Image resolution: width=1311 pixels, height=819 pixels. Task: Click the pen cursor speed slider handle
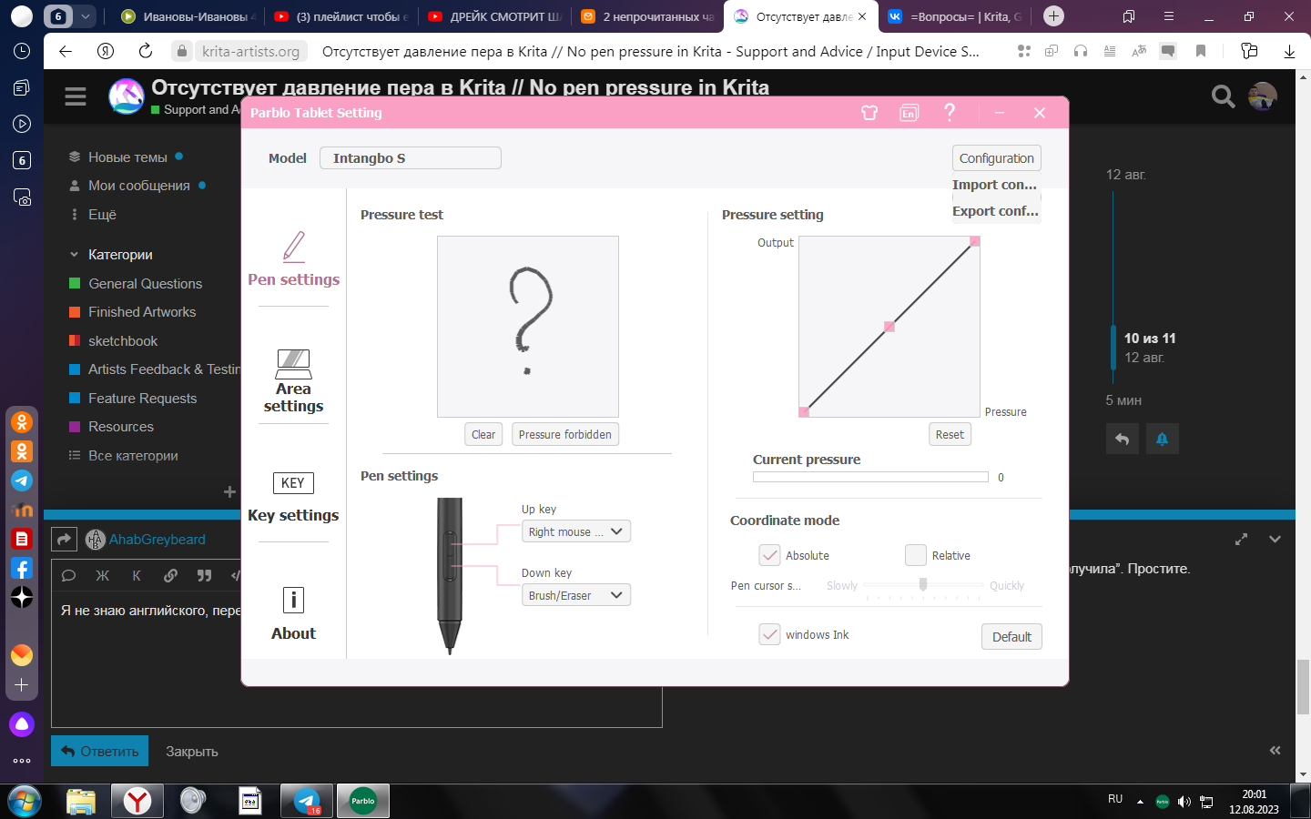[x=923, y=584]
